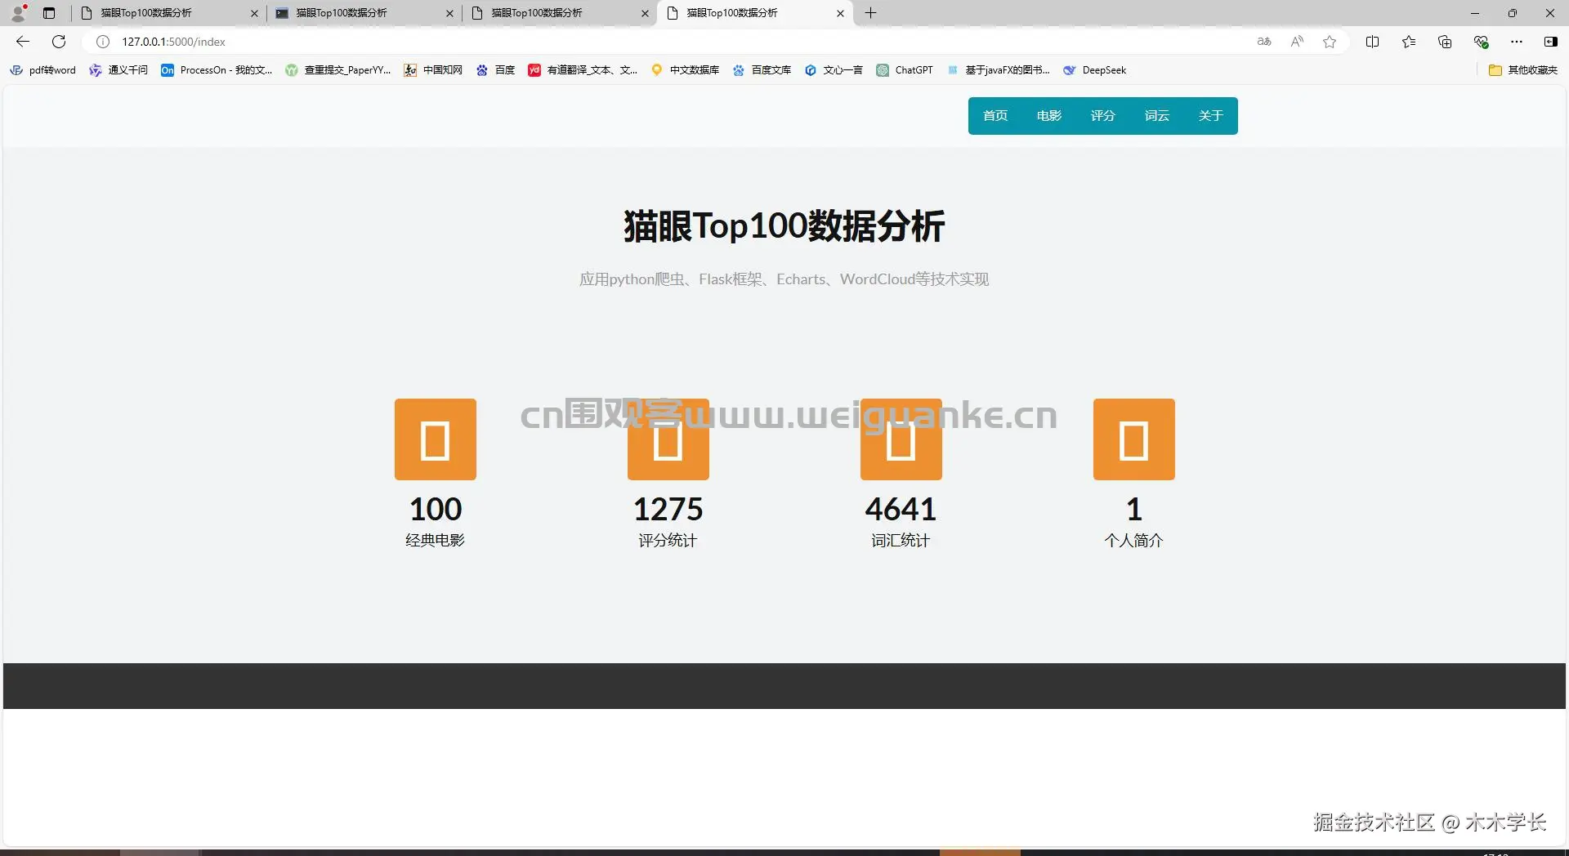
Task: Click the number 1 above 个人简介
Action: click(x=1134, y=510)
